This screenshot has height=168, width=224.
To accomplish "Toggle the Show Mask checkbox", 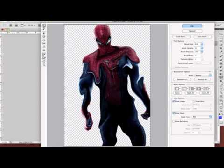I will [174, 113].
